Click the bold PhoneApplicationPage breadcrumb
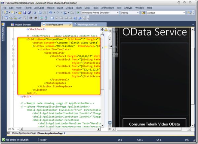198x144 pixels. [50, 133]
